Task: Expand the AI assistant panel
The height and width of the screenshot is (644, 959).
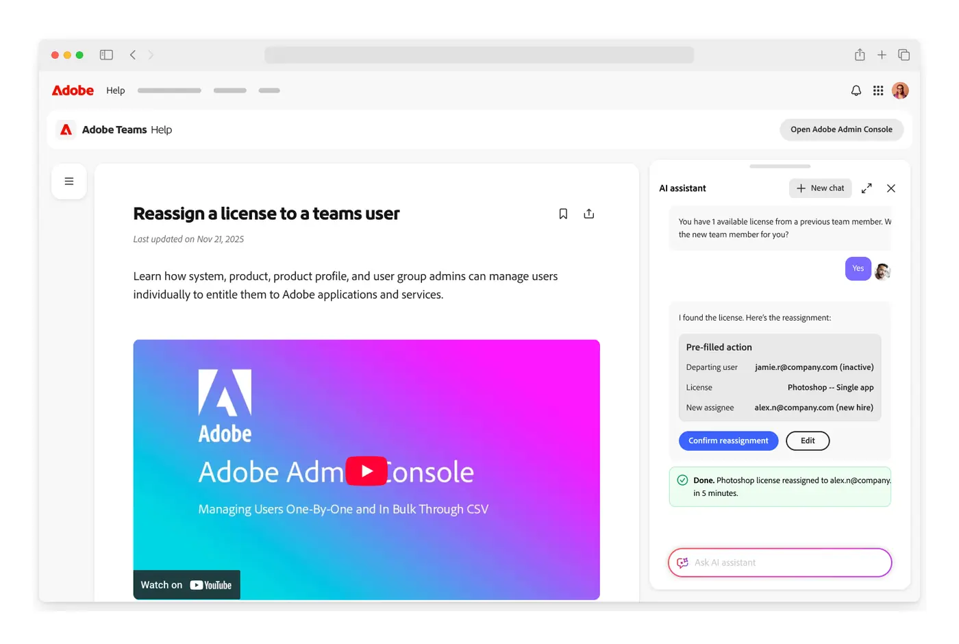Action: tap(867, 188)
